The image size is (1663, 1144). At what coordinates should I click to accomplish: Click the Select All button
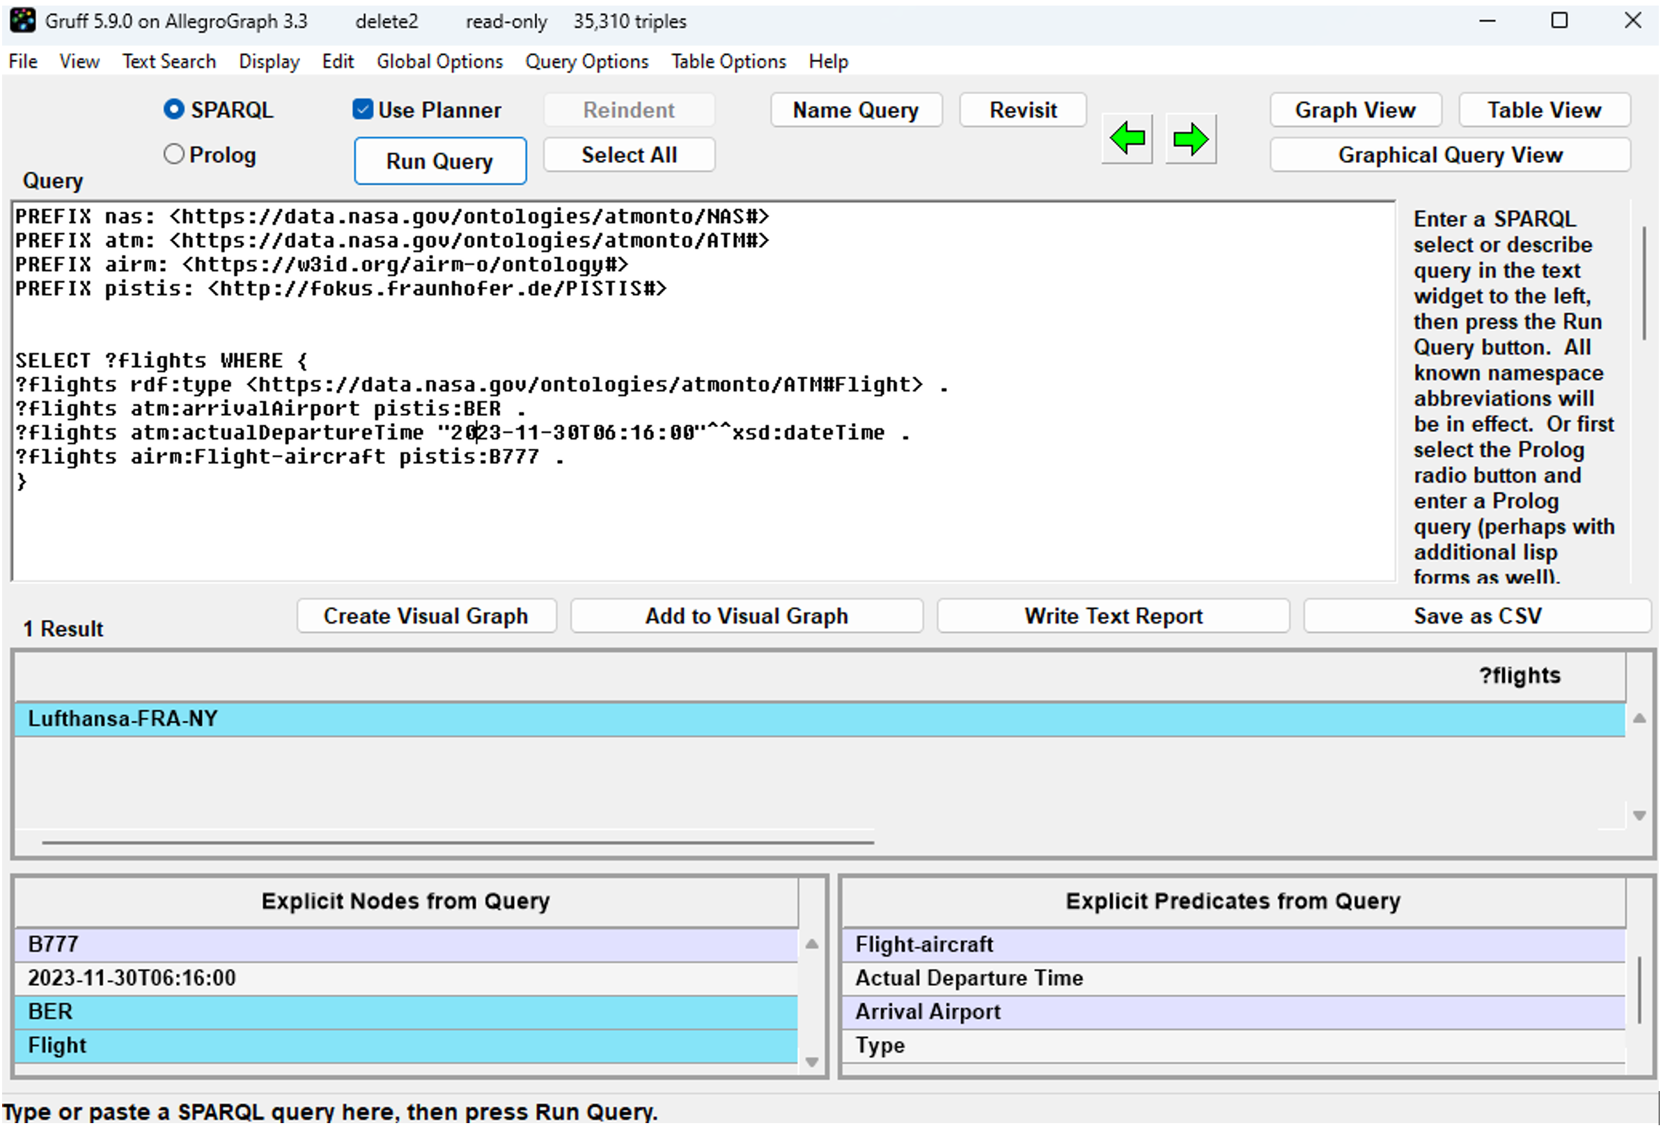point(629,155)
